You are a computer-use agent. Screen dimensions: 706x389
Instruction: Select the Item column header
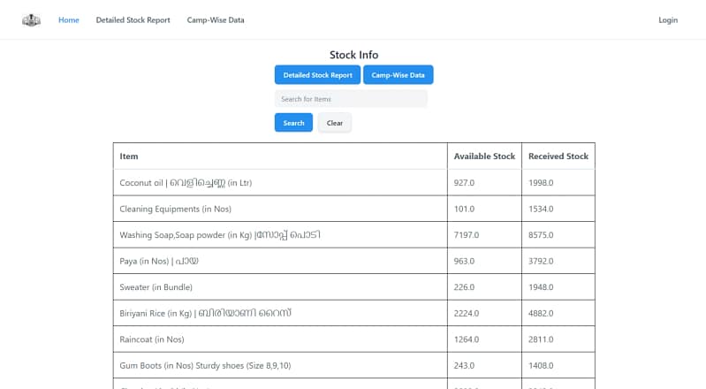(129, 156)
